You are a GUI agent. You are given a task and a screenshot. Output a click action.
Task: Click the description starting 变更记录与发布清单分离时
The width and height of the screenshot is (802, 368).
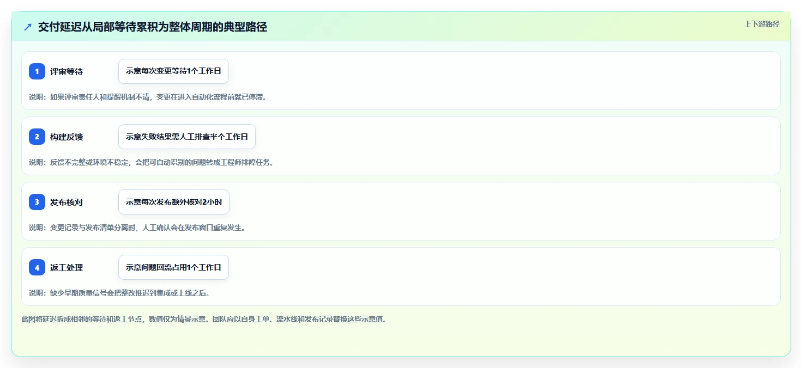pos(137,228)
